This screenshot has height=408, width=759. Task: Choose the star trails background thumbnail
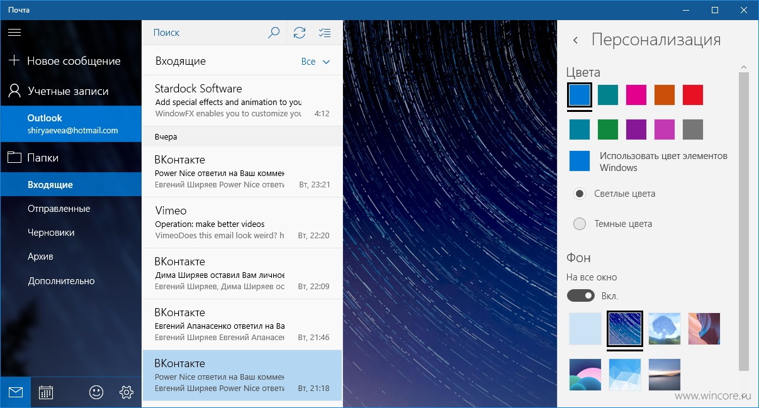pos(625,329)
